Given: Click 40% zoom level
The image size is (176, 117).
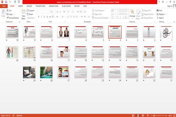Looking at the screenshot, I should (x=170, y=116).
